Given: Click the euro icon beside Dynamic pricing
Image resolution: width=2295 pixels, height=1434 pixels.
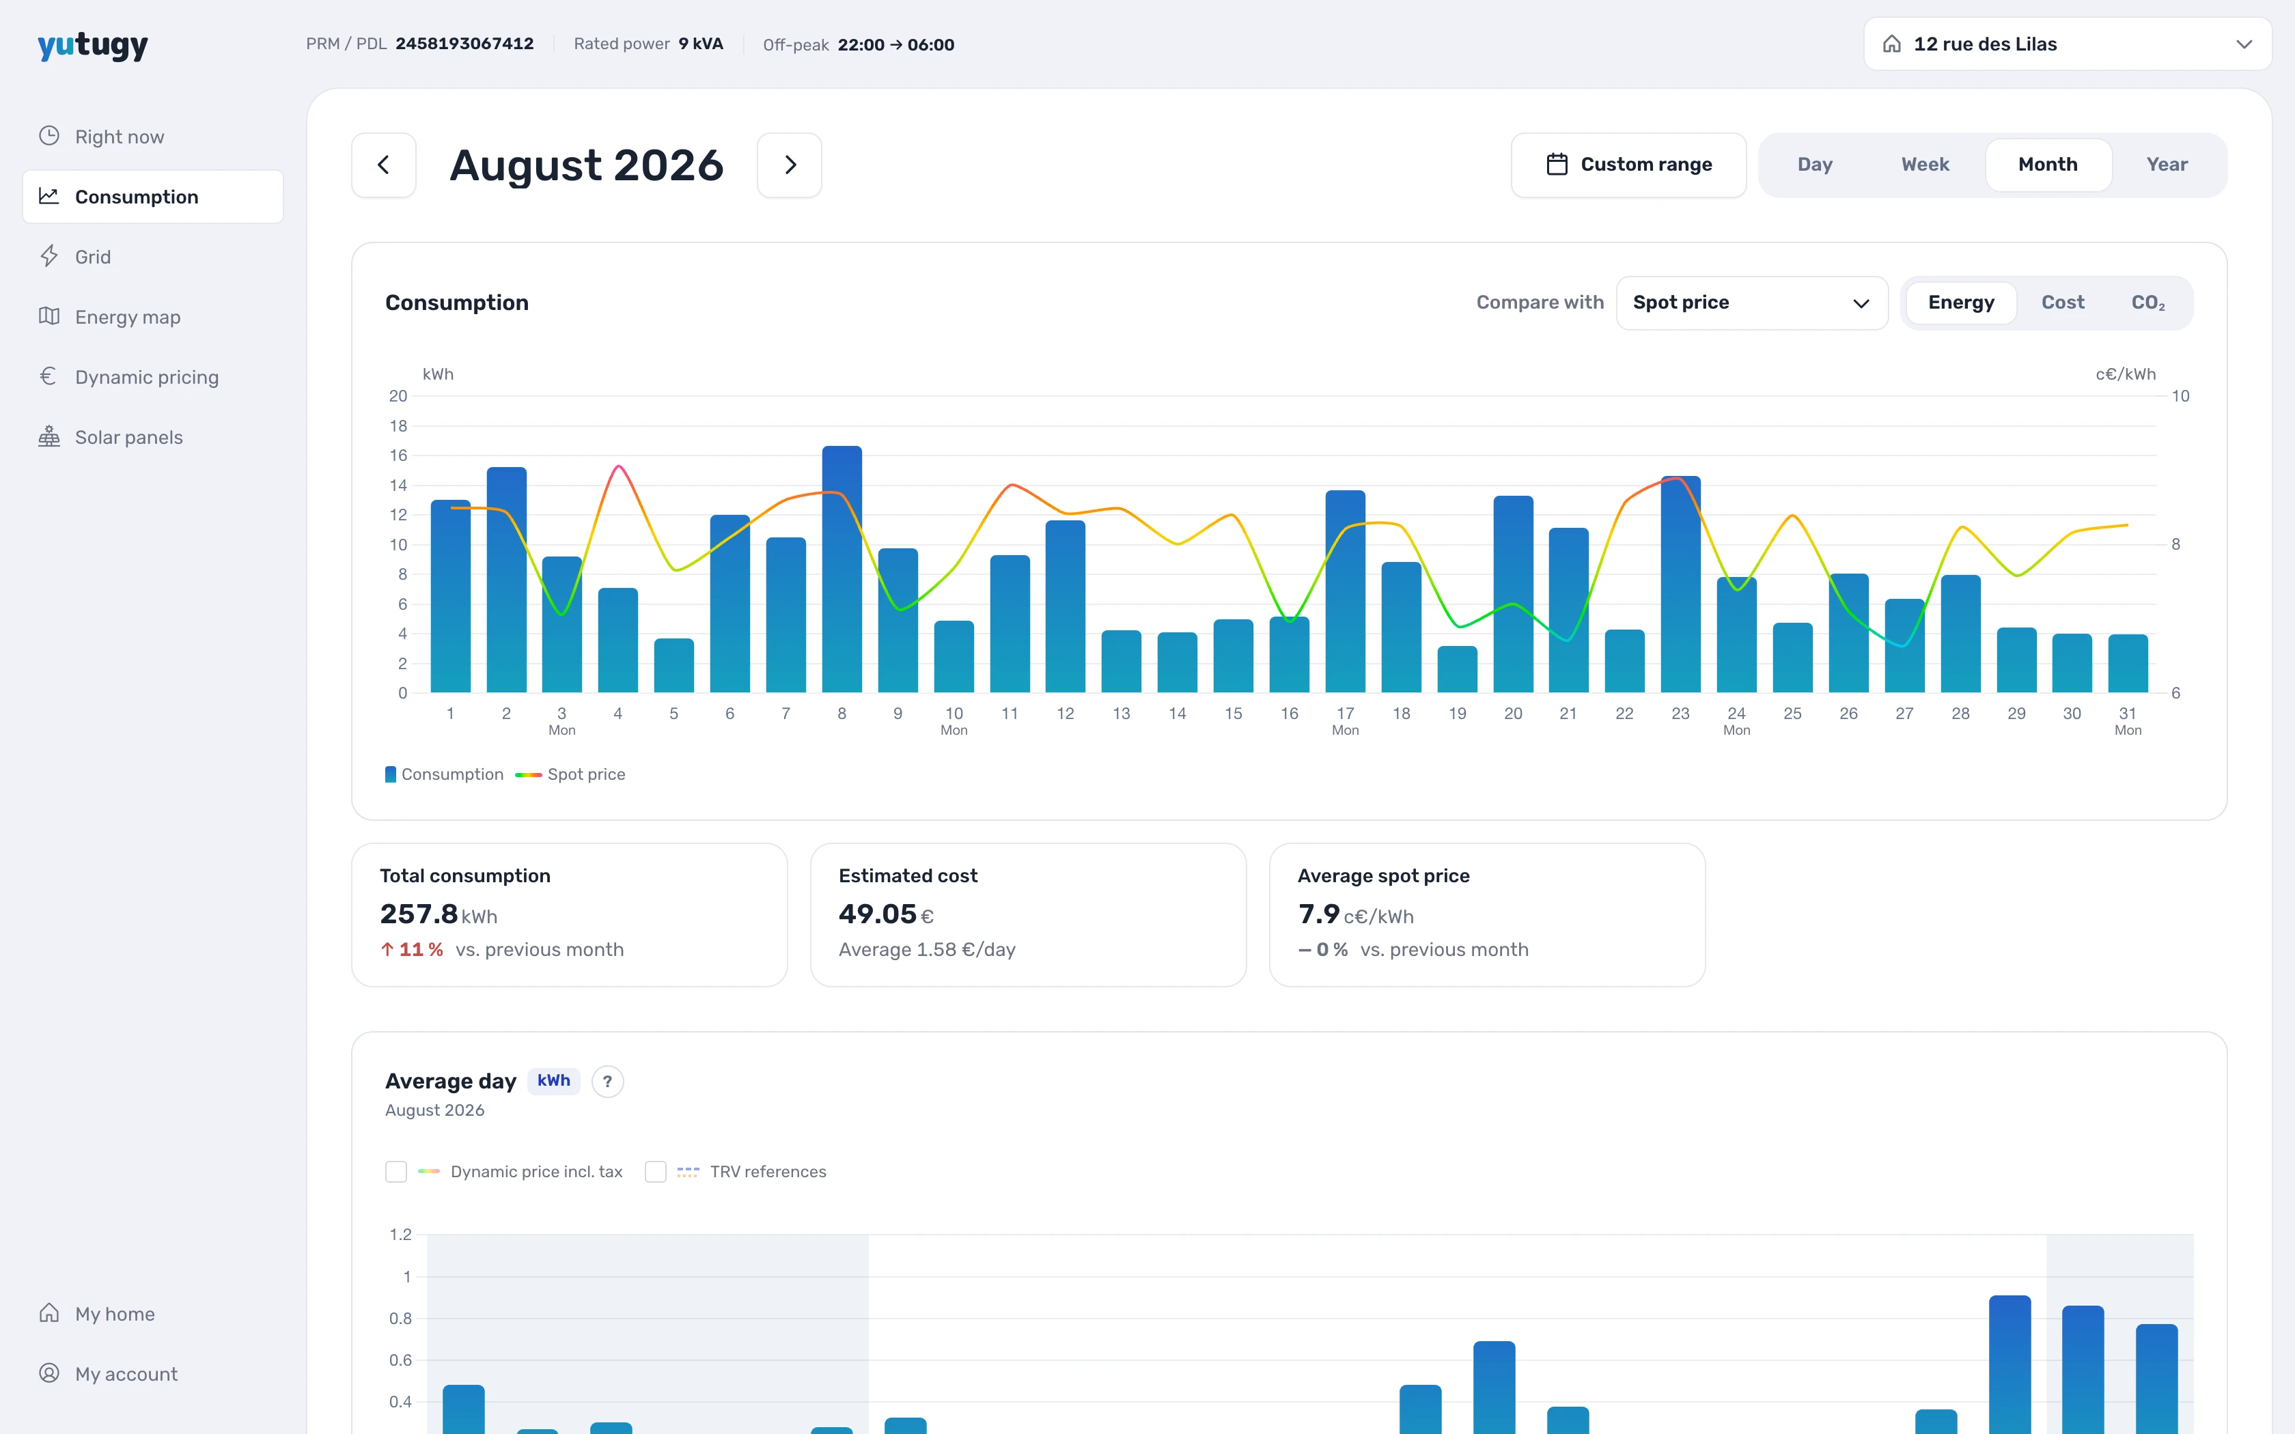Looking at the screenshot, I should click(x=49, y=376).
